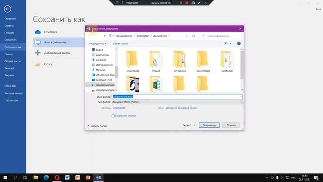Open the Сервис tools dropdown
The height and width of the screenshot is (182, 323).
coord(189,125)
